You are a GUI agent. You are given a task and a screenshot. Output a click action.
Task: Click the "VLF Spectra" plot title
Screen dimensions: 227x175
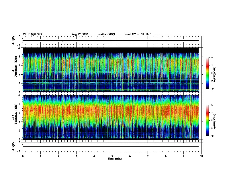pos(32,34)
